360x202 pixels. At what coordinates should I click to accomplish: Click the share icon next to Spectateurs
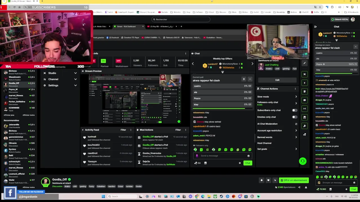(x=299, y=187)
